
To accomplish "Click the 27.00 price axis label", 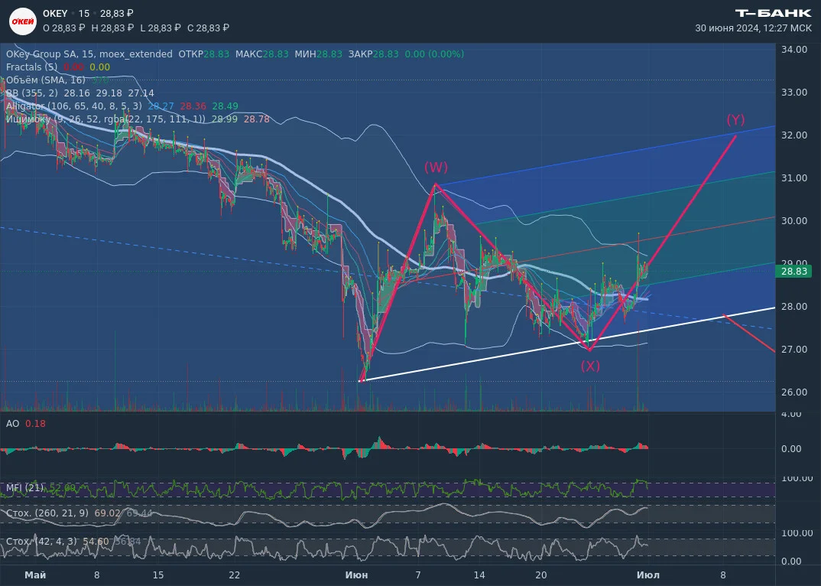I will click(x=793, y=349).
